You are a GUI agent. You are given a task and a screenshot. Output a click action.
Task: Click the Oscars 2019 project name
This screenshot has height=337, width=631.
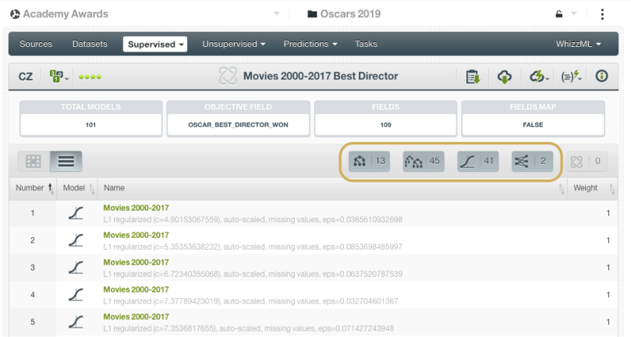(350, 14)
